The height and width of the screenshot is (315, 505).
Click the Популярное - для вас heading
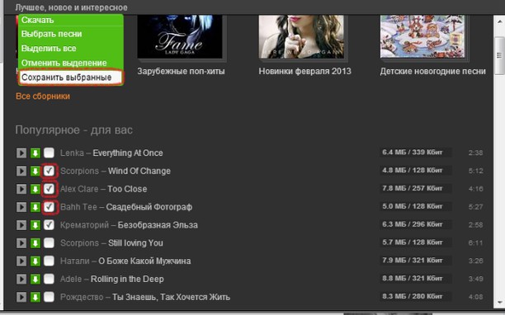click(74, 130)
